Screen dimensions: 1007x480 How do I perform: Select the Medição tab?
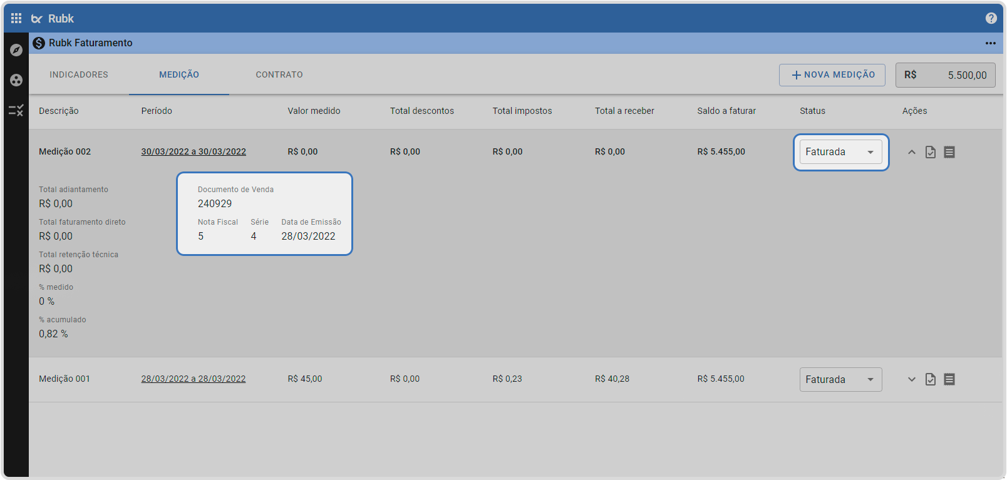tap(179, 74)
